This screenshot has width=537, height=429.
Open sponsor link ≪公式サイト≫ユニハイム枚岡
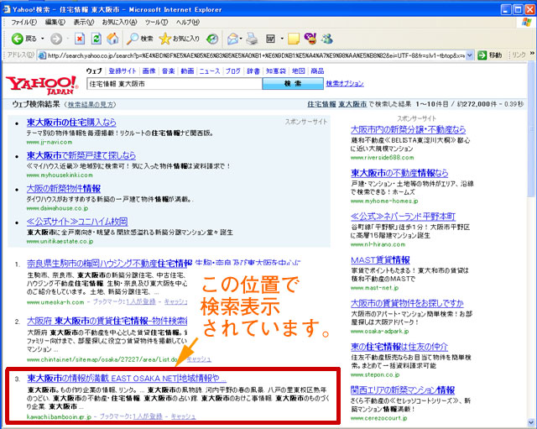[x=77, y=222]
